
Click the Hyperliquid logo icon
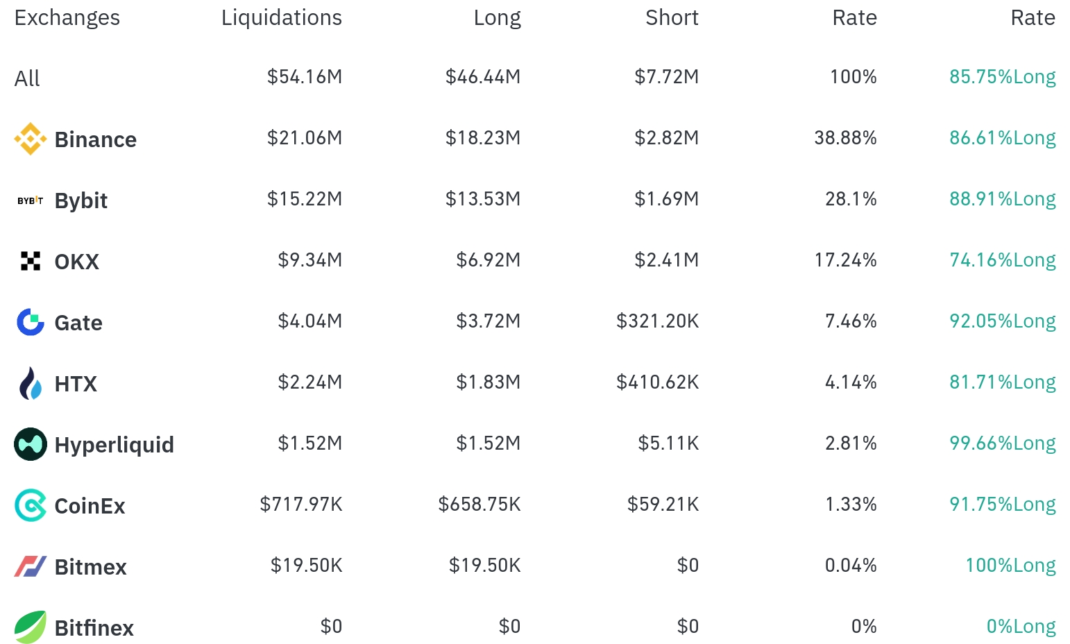[31, 444]
